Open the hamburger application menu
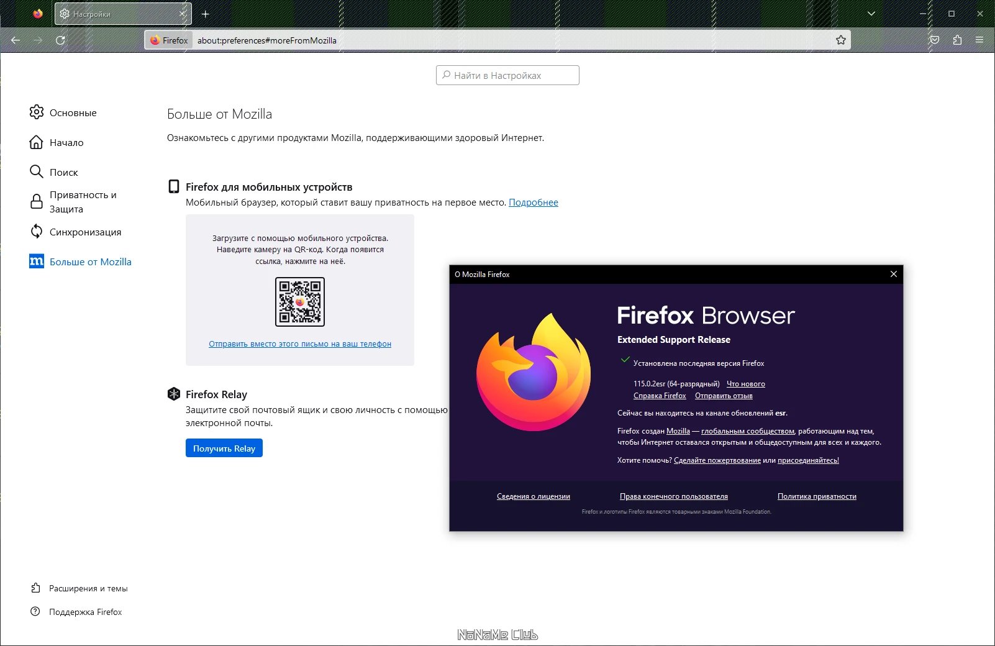This screenshot has width=995, height=646. point(979,40)
